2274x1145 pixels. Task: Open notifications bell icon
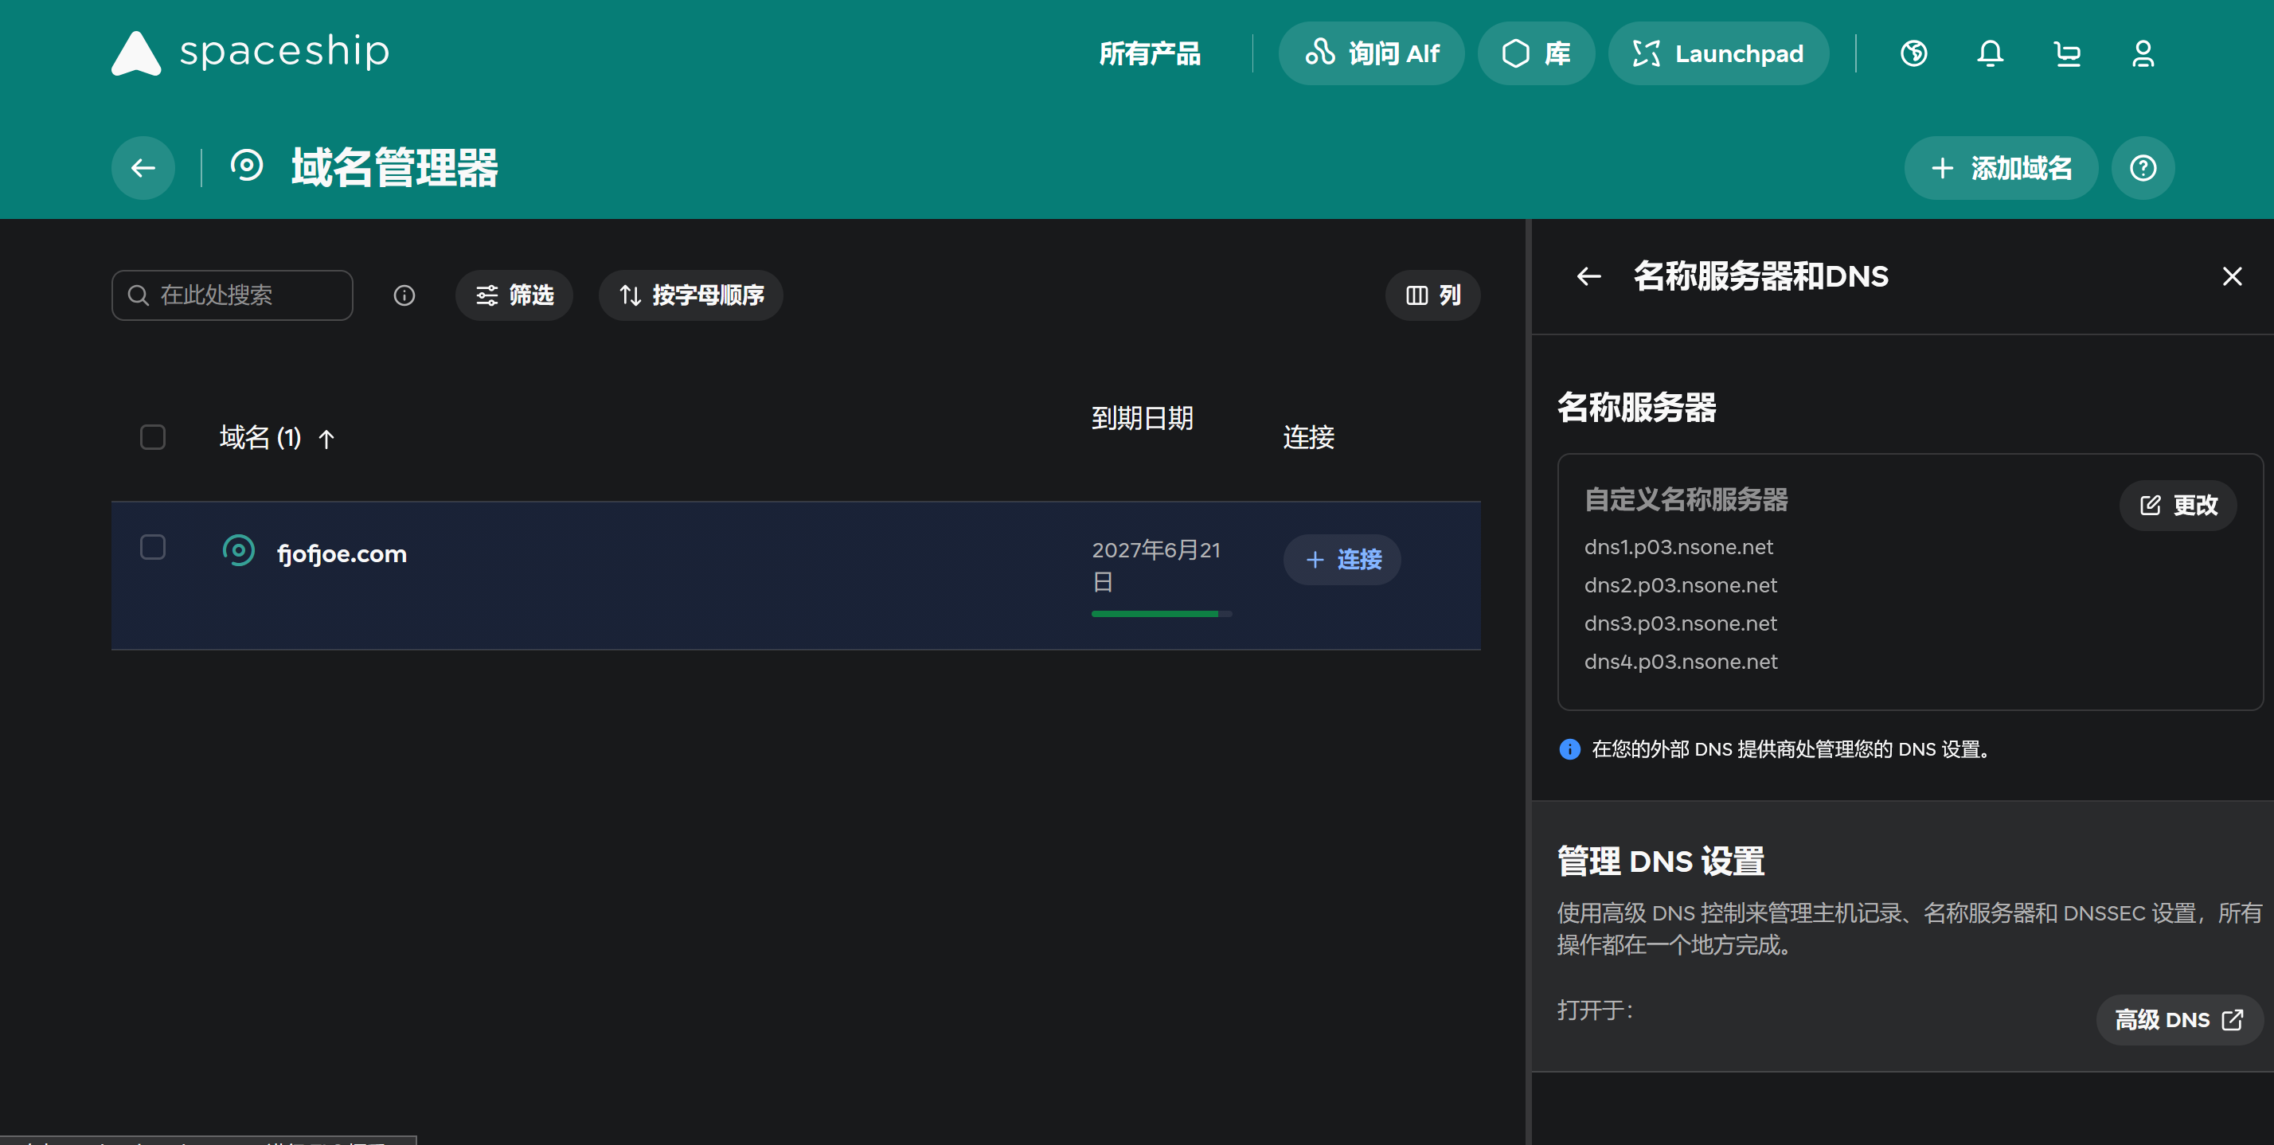point(1990,54)
